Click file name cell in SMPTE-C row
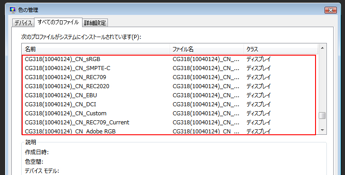Image resolution: width=345 pixels, height=175 pixels. 206,68
